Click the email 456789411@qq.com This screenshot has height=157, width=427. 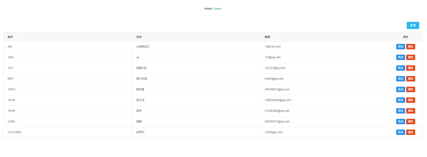[x=277, y=89]
